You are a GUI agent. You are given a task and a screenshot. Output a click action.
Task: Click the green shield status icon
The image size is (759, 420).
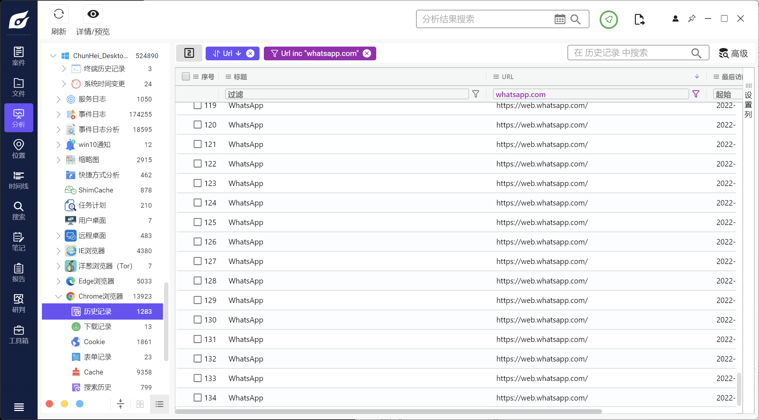(x=609, y=20)
